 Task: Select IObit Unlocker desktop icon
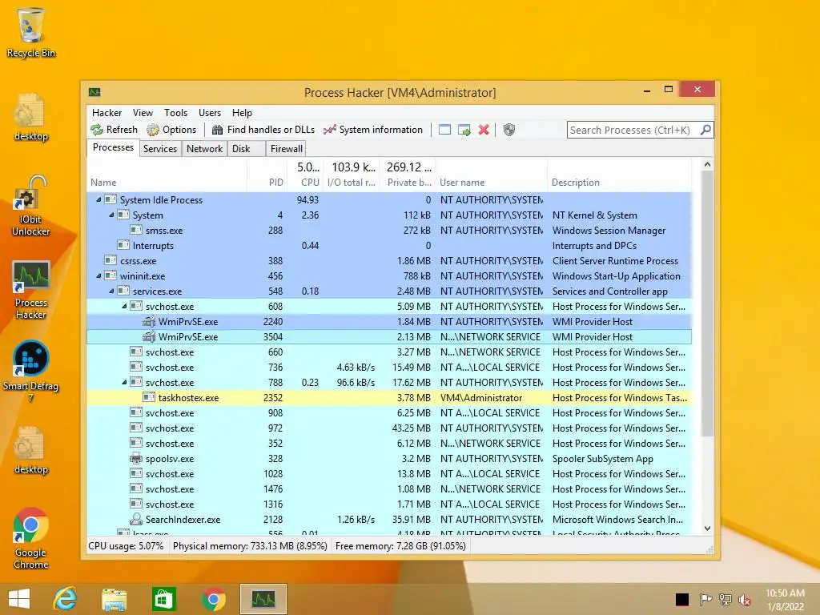tap(31, 206)
